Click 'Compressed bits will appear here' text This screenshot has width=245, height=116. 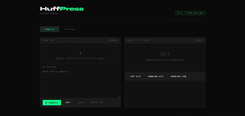[x=165, y=60]
